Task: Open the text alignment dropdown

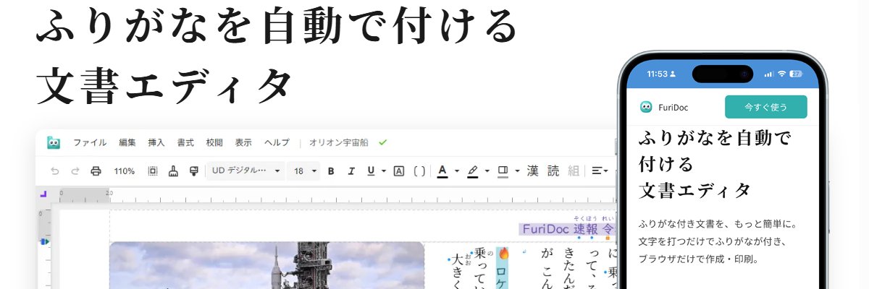Action: 600,171
